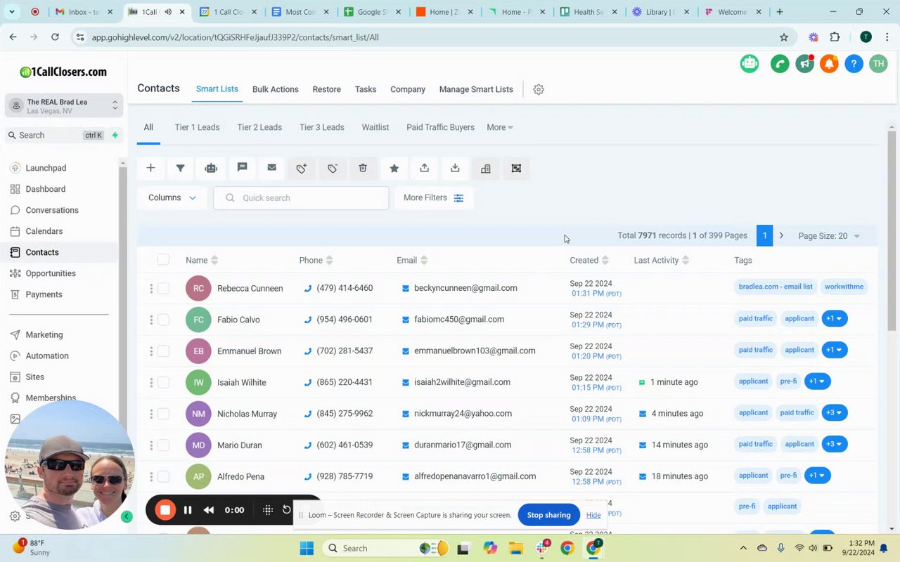
Task: Add contacts to automation via robot icon
Action: pos(211,168)
